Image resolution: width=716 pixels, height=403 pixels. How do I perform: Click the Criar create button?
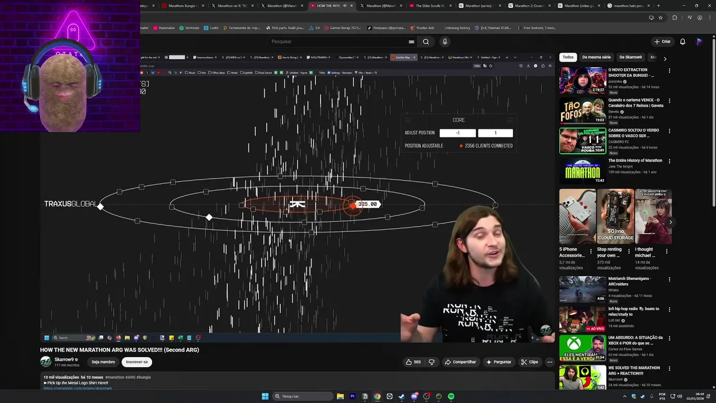pyautogui.click(x=662, y=41)
